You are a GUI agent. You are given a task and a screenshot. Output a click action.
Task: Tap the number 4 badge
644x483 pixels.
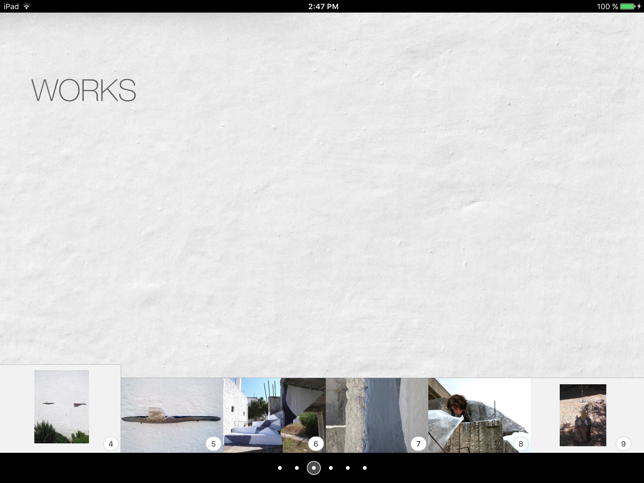click(x=111, y=444)
